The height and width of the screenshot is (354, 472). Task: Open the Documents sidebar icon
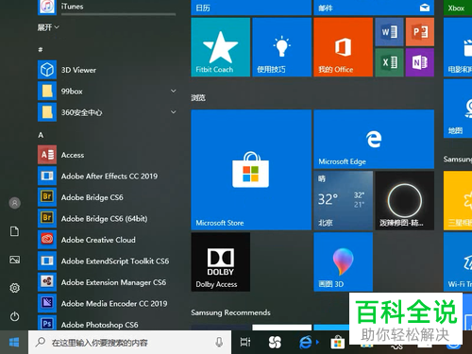tap(14, 231)
